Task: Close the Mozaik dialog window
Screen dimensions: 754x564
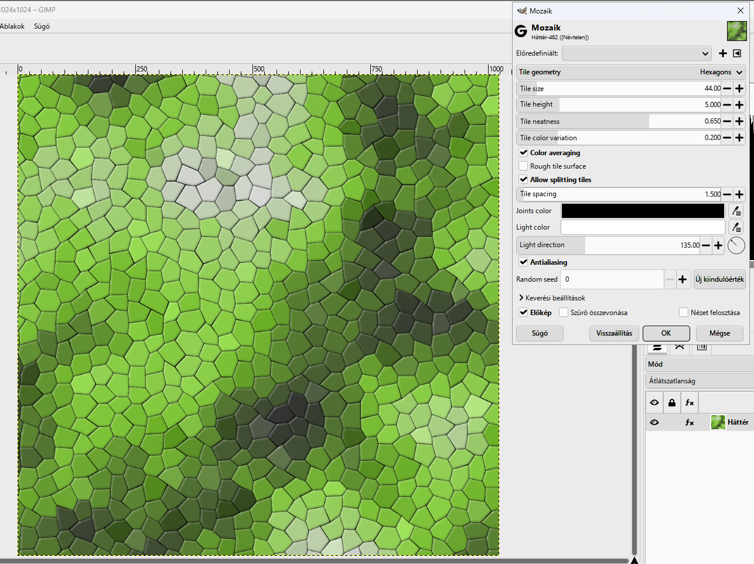Action: [x=741, y=11]
